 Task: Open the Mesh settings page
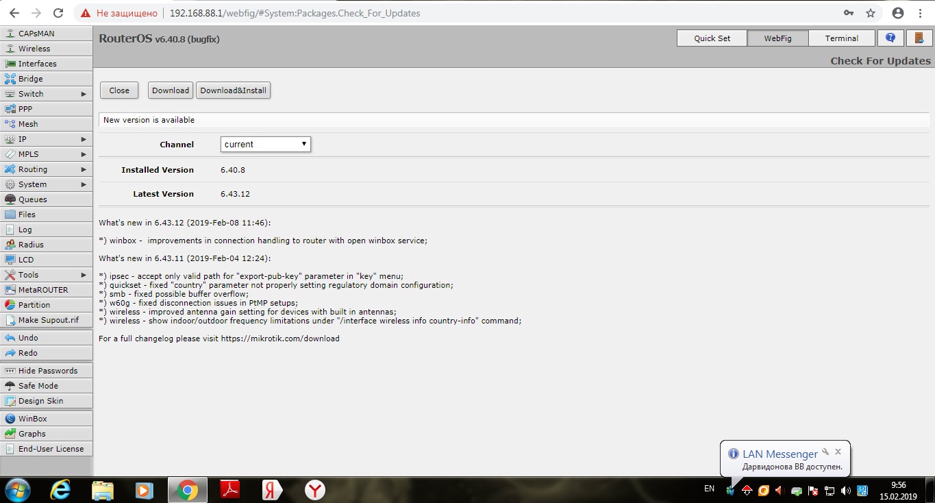click(47, 124)
